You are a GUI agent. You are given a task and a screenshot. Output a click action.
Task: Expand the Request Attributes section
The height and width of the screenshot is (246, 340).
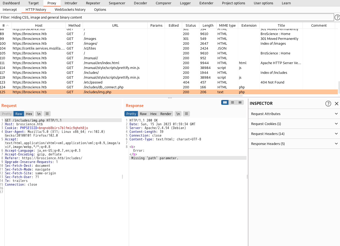[294, 114]
